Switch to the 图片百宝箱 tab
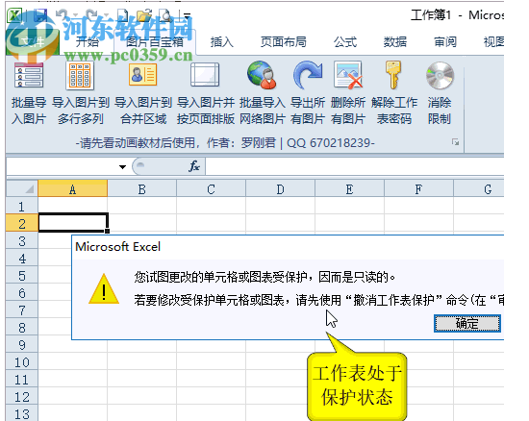 pyautogui.click(x=155, y=42)
